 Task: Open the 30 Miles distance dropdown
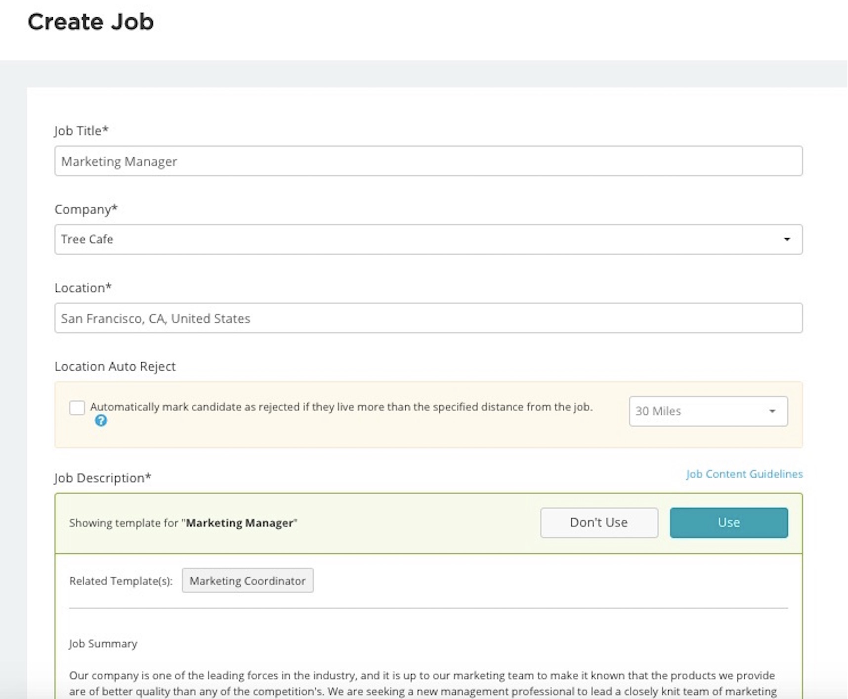[708, 411]
